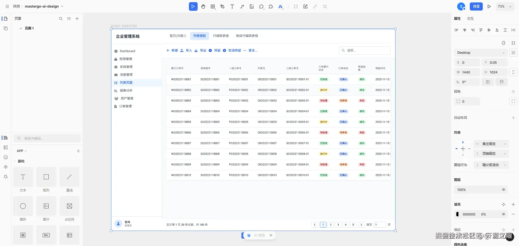Open the AI 快搭 quick-build button

click(256, 235)
